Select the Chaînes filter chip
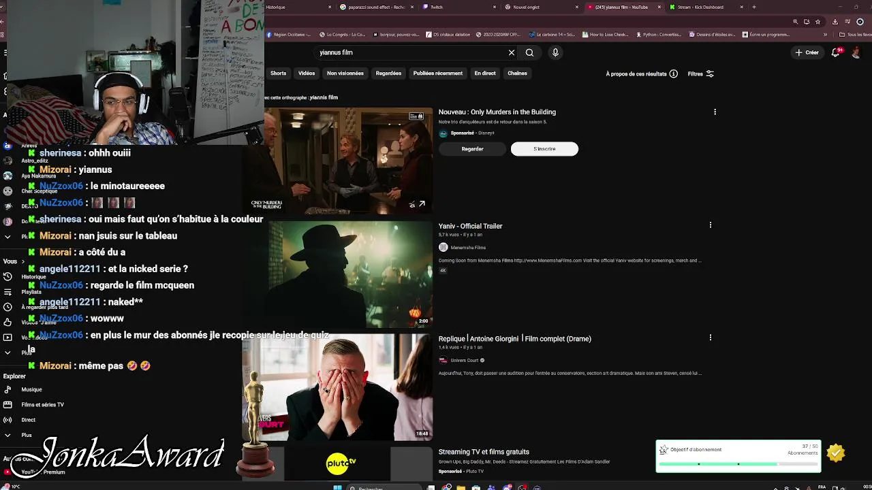 (x=517, y=73)
